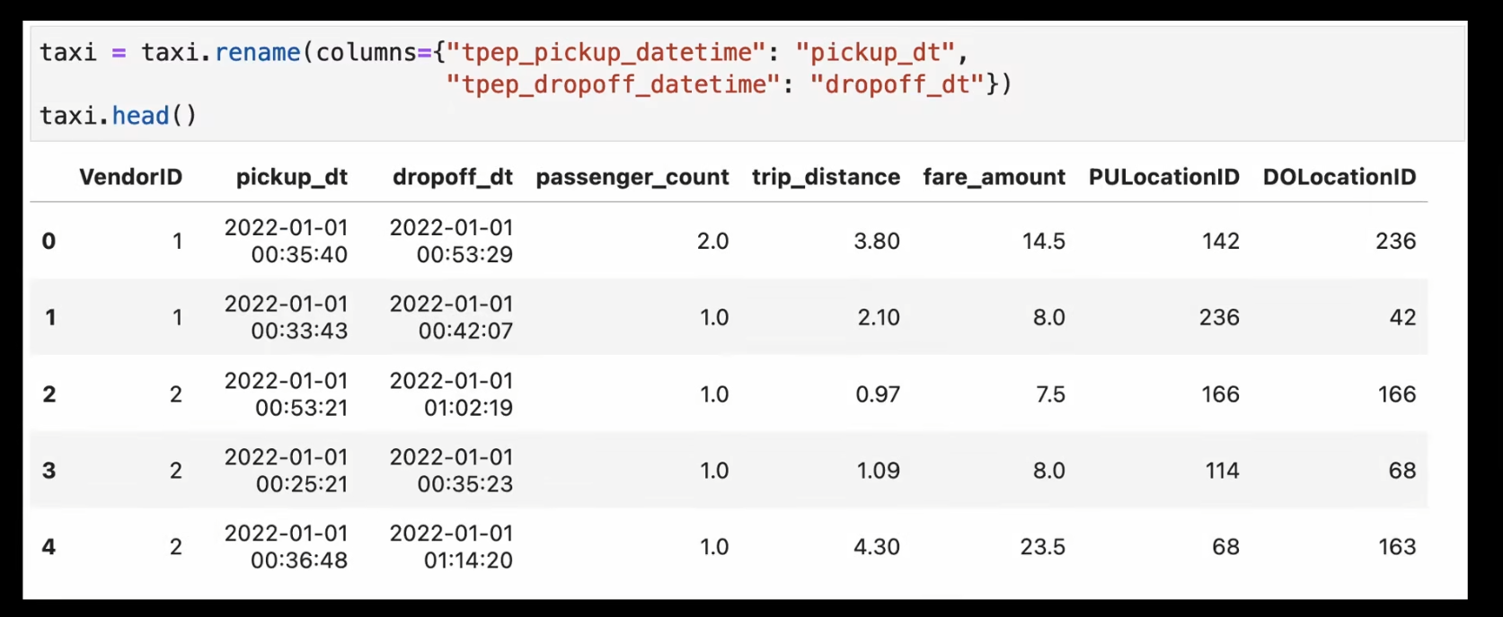
Task: Click row index 2 label
Action: point(49,394)
